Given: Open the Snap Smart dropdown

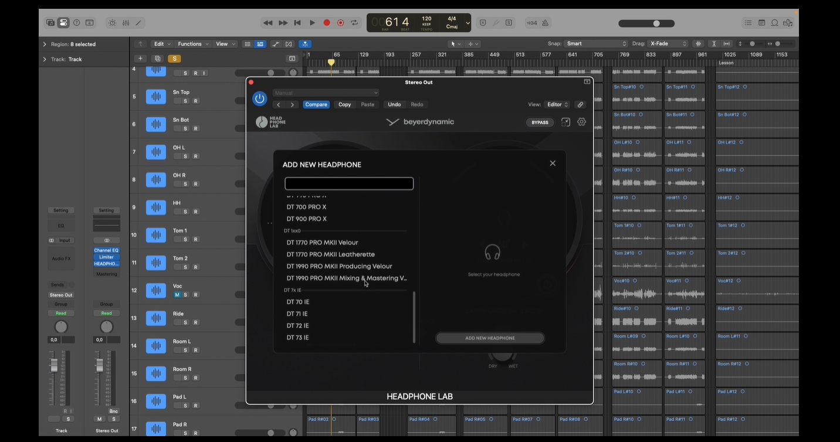Looking at the screenshot, I should point(595,44).
